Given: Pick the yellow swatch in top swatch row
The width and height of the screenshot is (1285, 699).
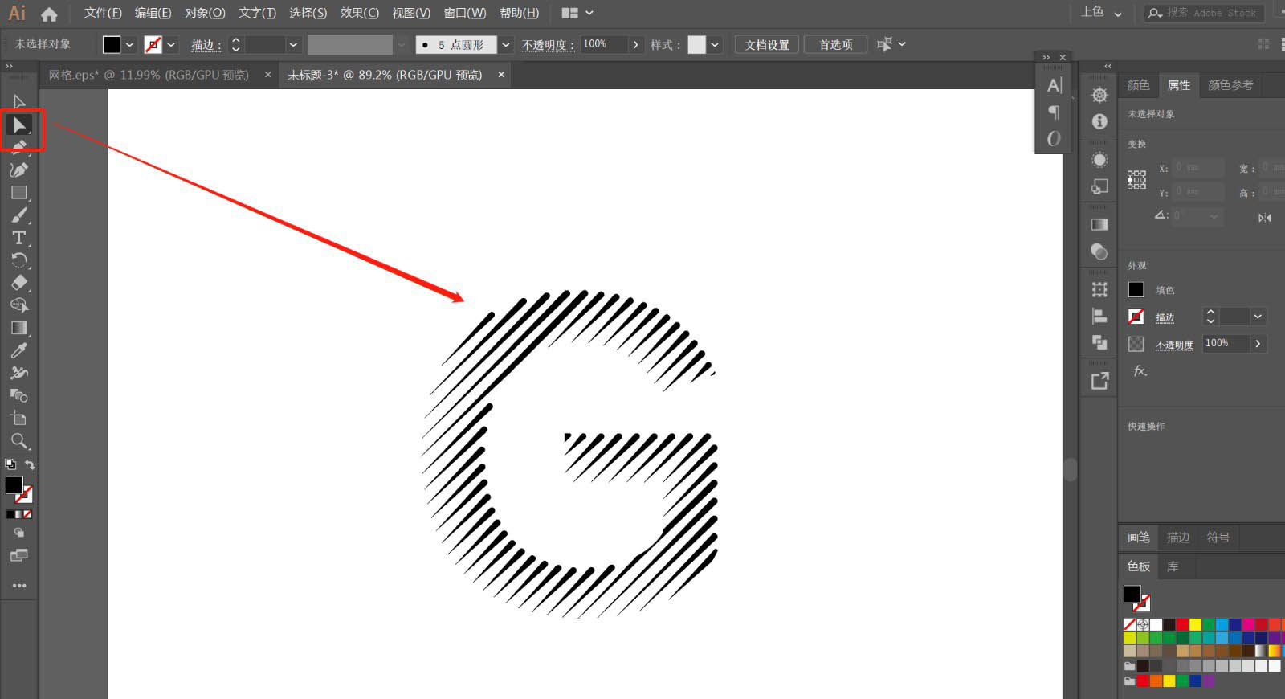Looking at the screenshot, I should (x=1195, y=624).
